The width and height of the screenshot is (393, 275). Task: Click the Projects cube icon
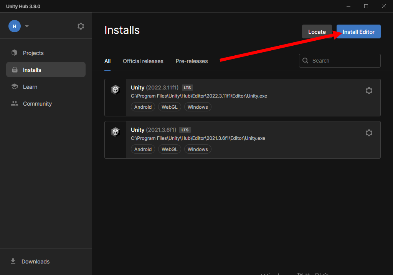click(15, 53)
